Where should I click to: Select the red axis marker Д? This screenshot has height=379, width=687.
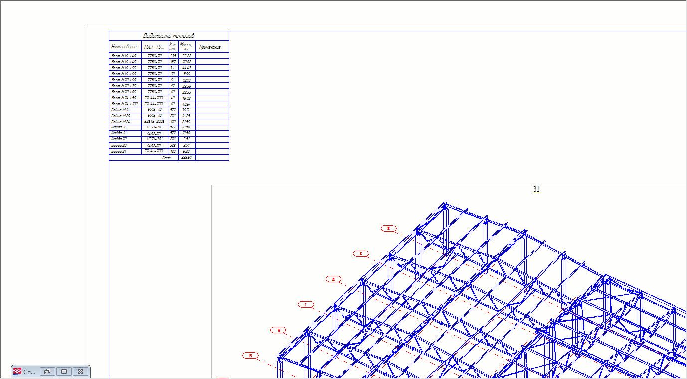pos(333,279)
